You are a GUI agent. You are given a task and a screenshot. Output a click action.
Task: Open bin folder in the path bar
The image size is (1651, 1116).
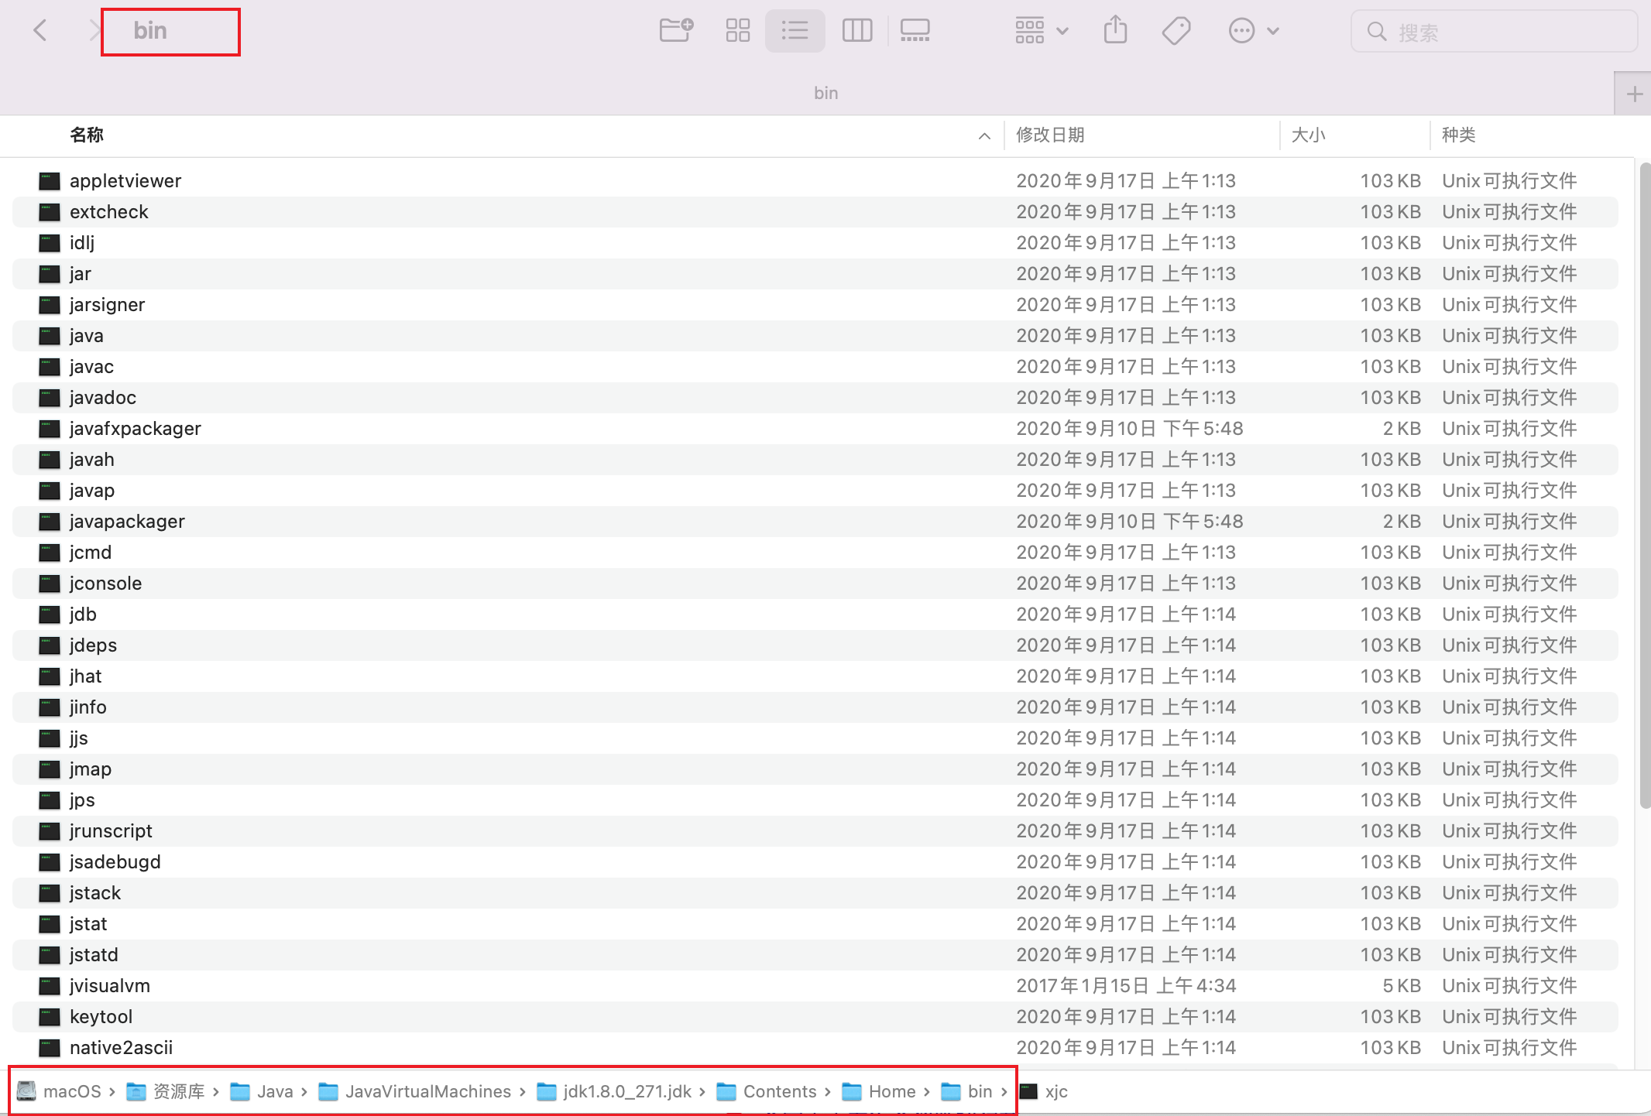coord(966,1091)
